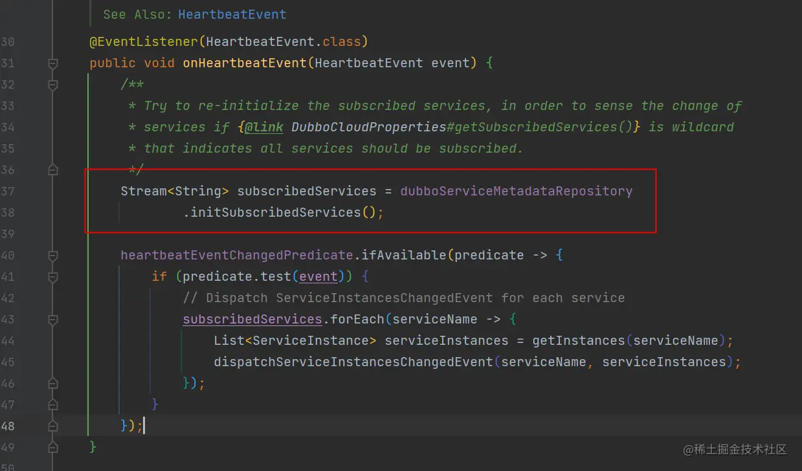Click the fold end marker at line 46
802x471 pixels.
(x=53, y=383)
